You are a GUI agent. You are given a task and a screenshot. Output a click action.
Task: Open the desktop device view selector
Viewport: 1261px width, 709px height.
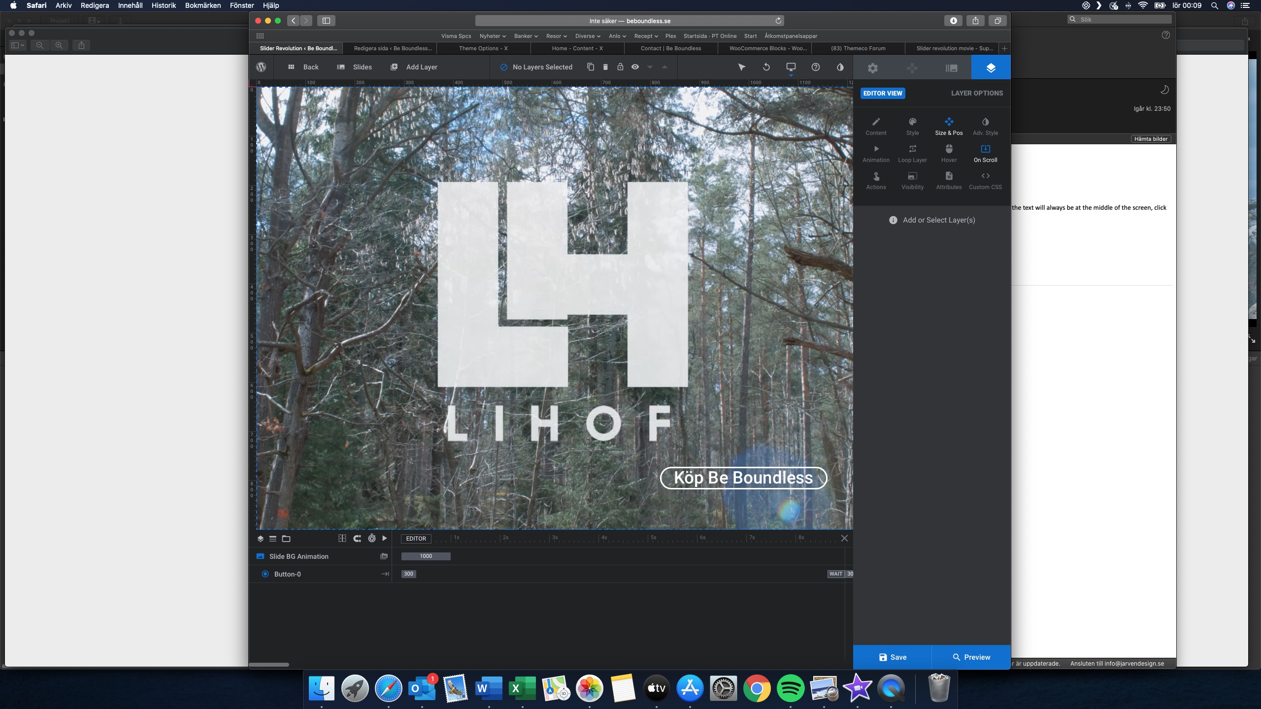[791, 67]
